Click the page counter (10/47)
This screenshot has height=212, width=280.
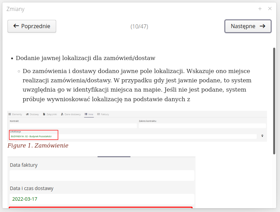[139, 26]
